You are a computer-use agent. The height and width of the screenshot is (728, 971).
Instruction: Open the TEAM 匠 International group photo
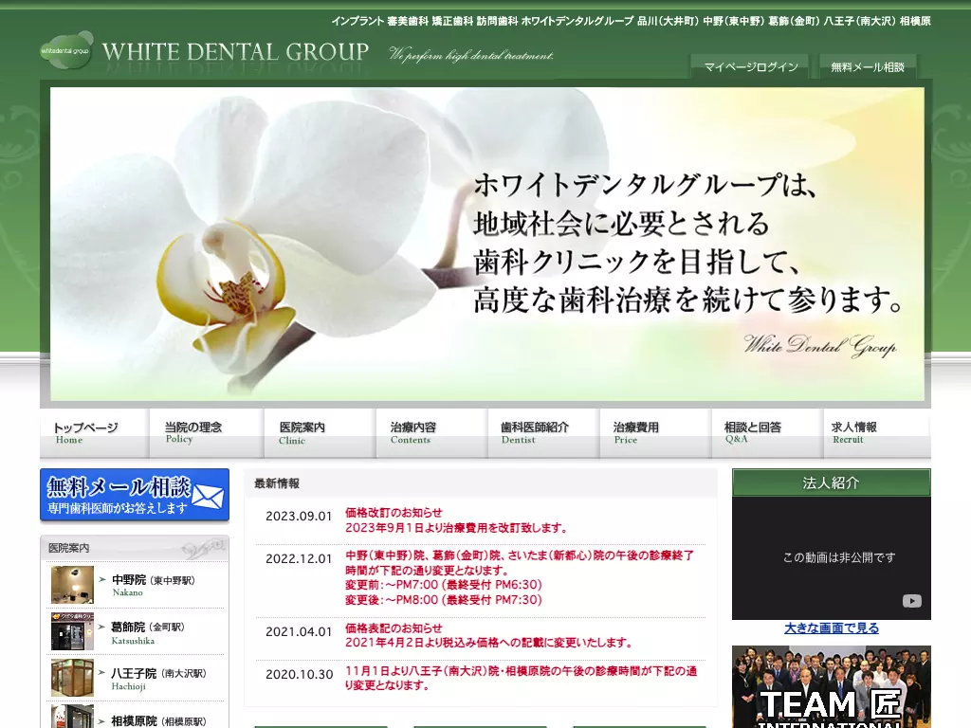point(831,687)
